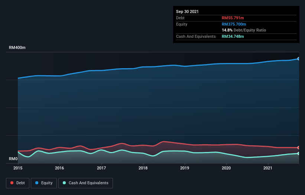Click the RM375.700m equity value

[x=234, y=24]
